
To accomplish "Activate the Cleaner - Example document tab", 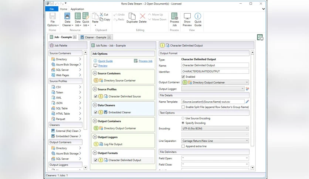I will click(x=96, y=37).
